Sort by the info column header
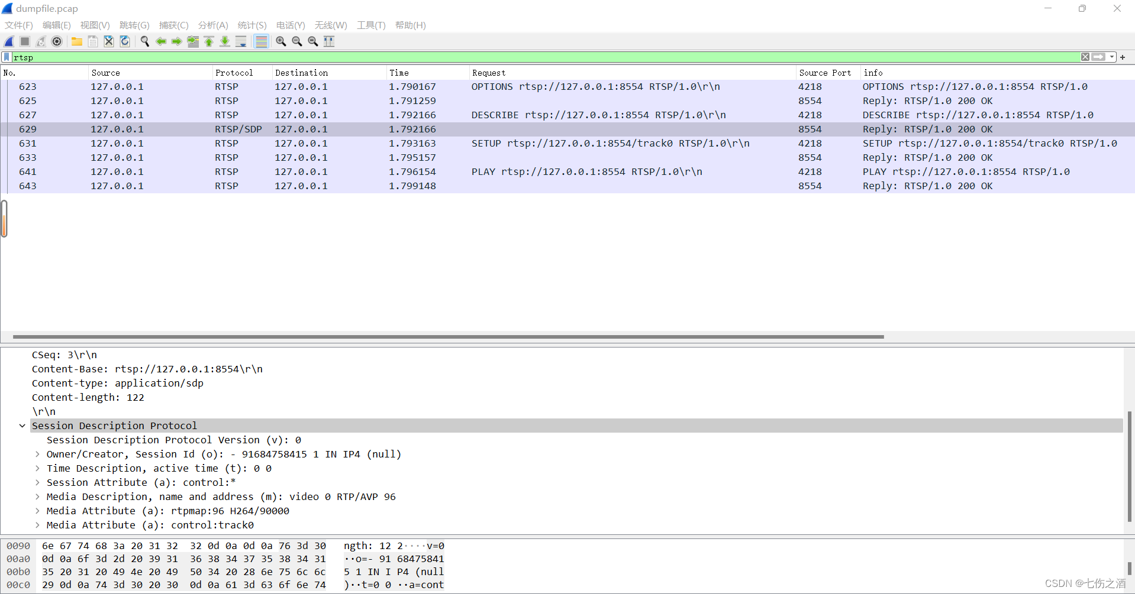The height and width of the screenshot is (594, 1135). point(997,73)
